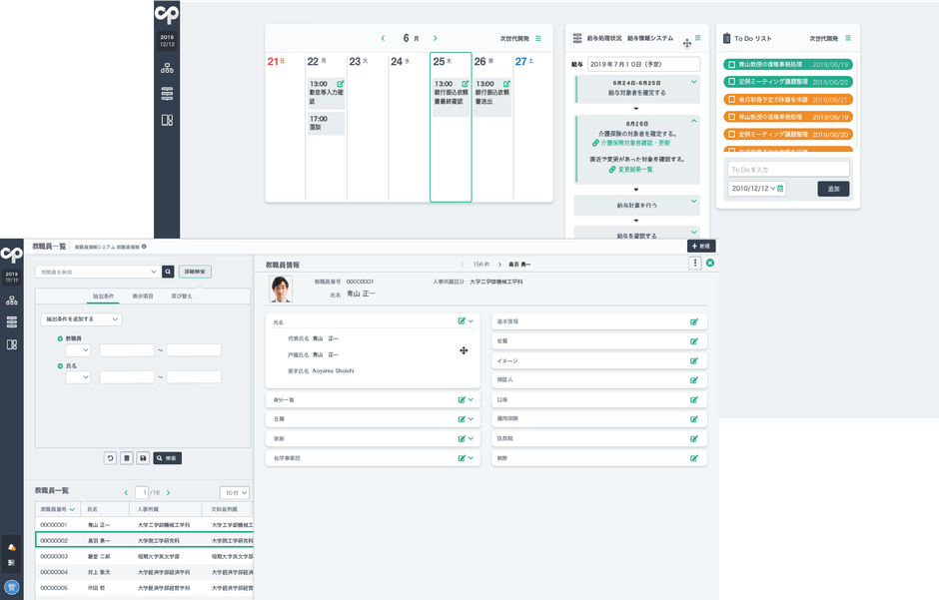Sort by 教職員番号 column header

[x=58, y=510]
